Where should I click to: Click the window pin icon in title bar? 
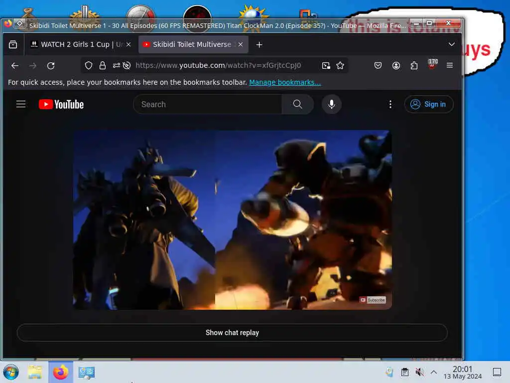tap(19, 23)
